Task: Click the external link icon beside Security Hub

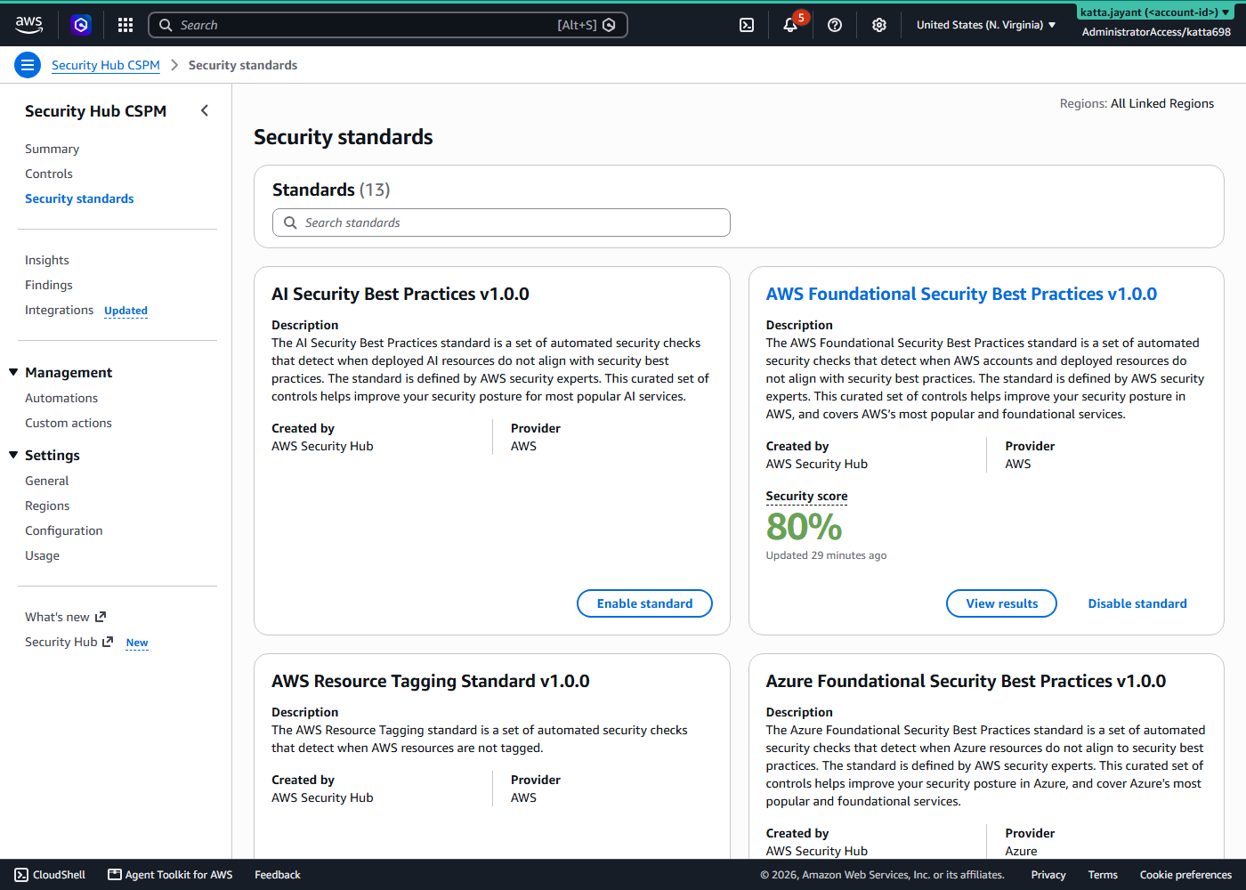Action: [108, 642]
